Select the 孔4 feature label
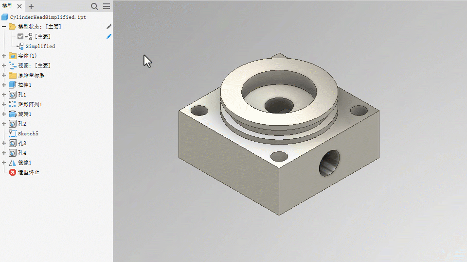Image resolution: width=467 pixels, height=262 pixels. coord(22,153)
